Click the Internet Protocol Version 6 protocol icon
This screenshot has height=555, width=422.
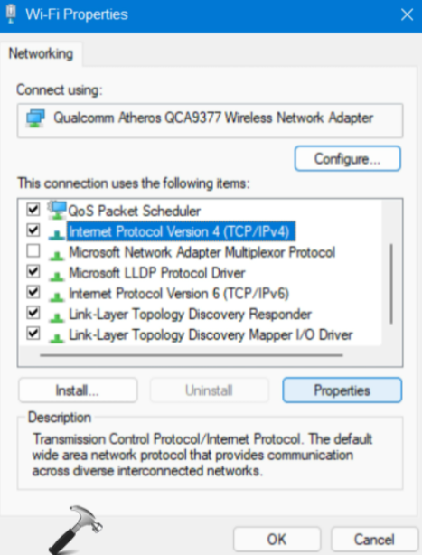pos(57,296)
